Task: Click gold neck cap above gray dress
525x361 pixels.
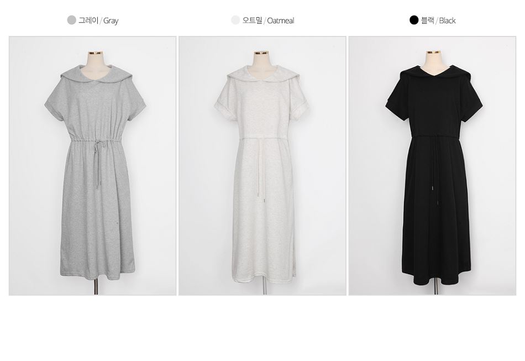Action: coord(96,53)
